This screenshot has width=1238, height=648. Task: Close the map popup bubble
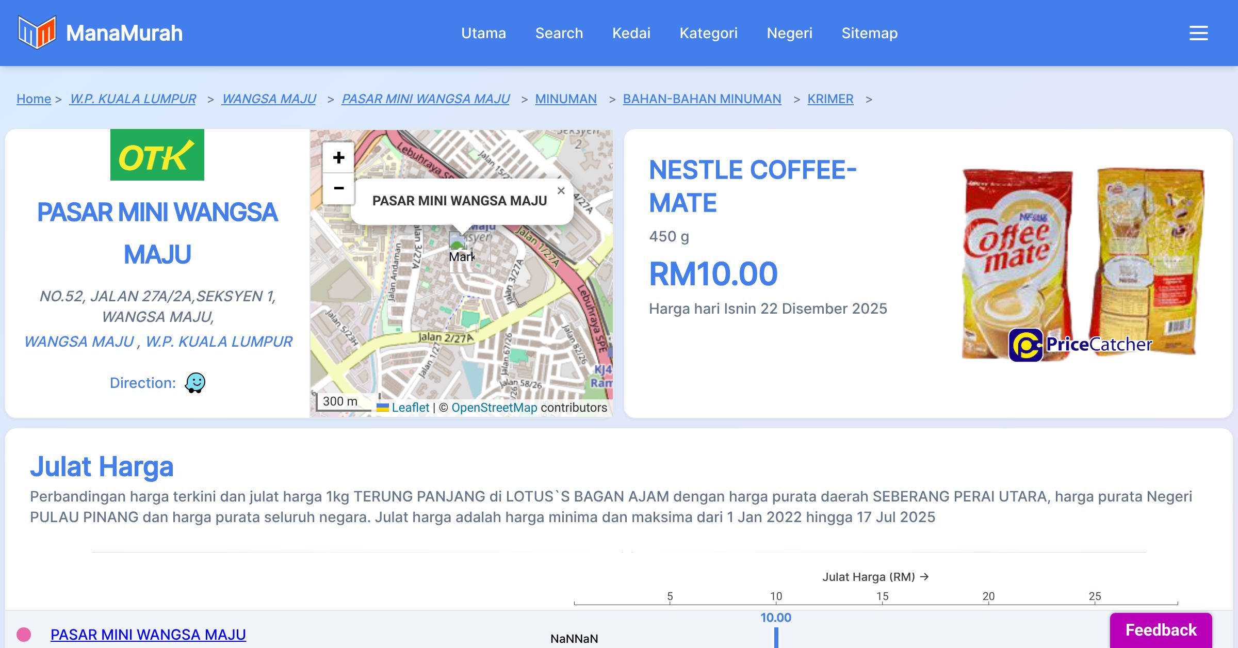pyautogui.click(x=561, y=191)
